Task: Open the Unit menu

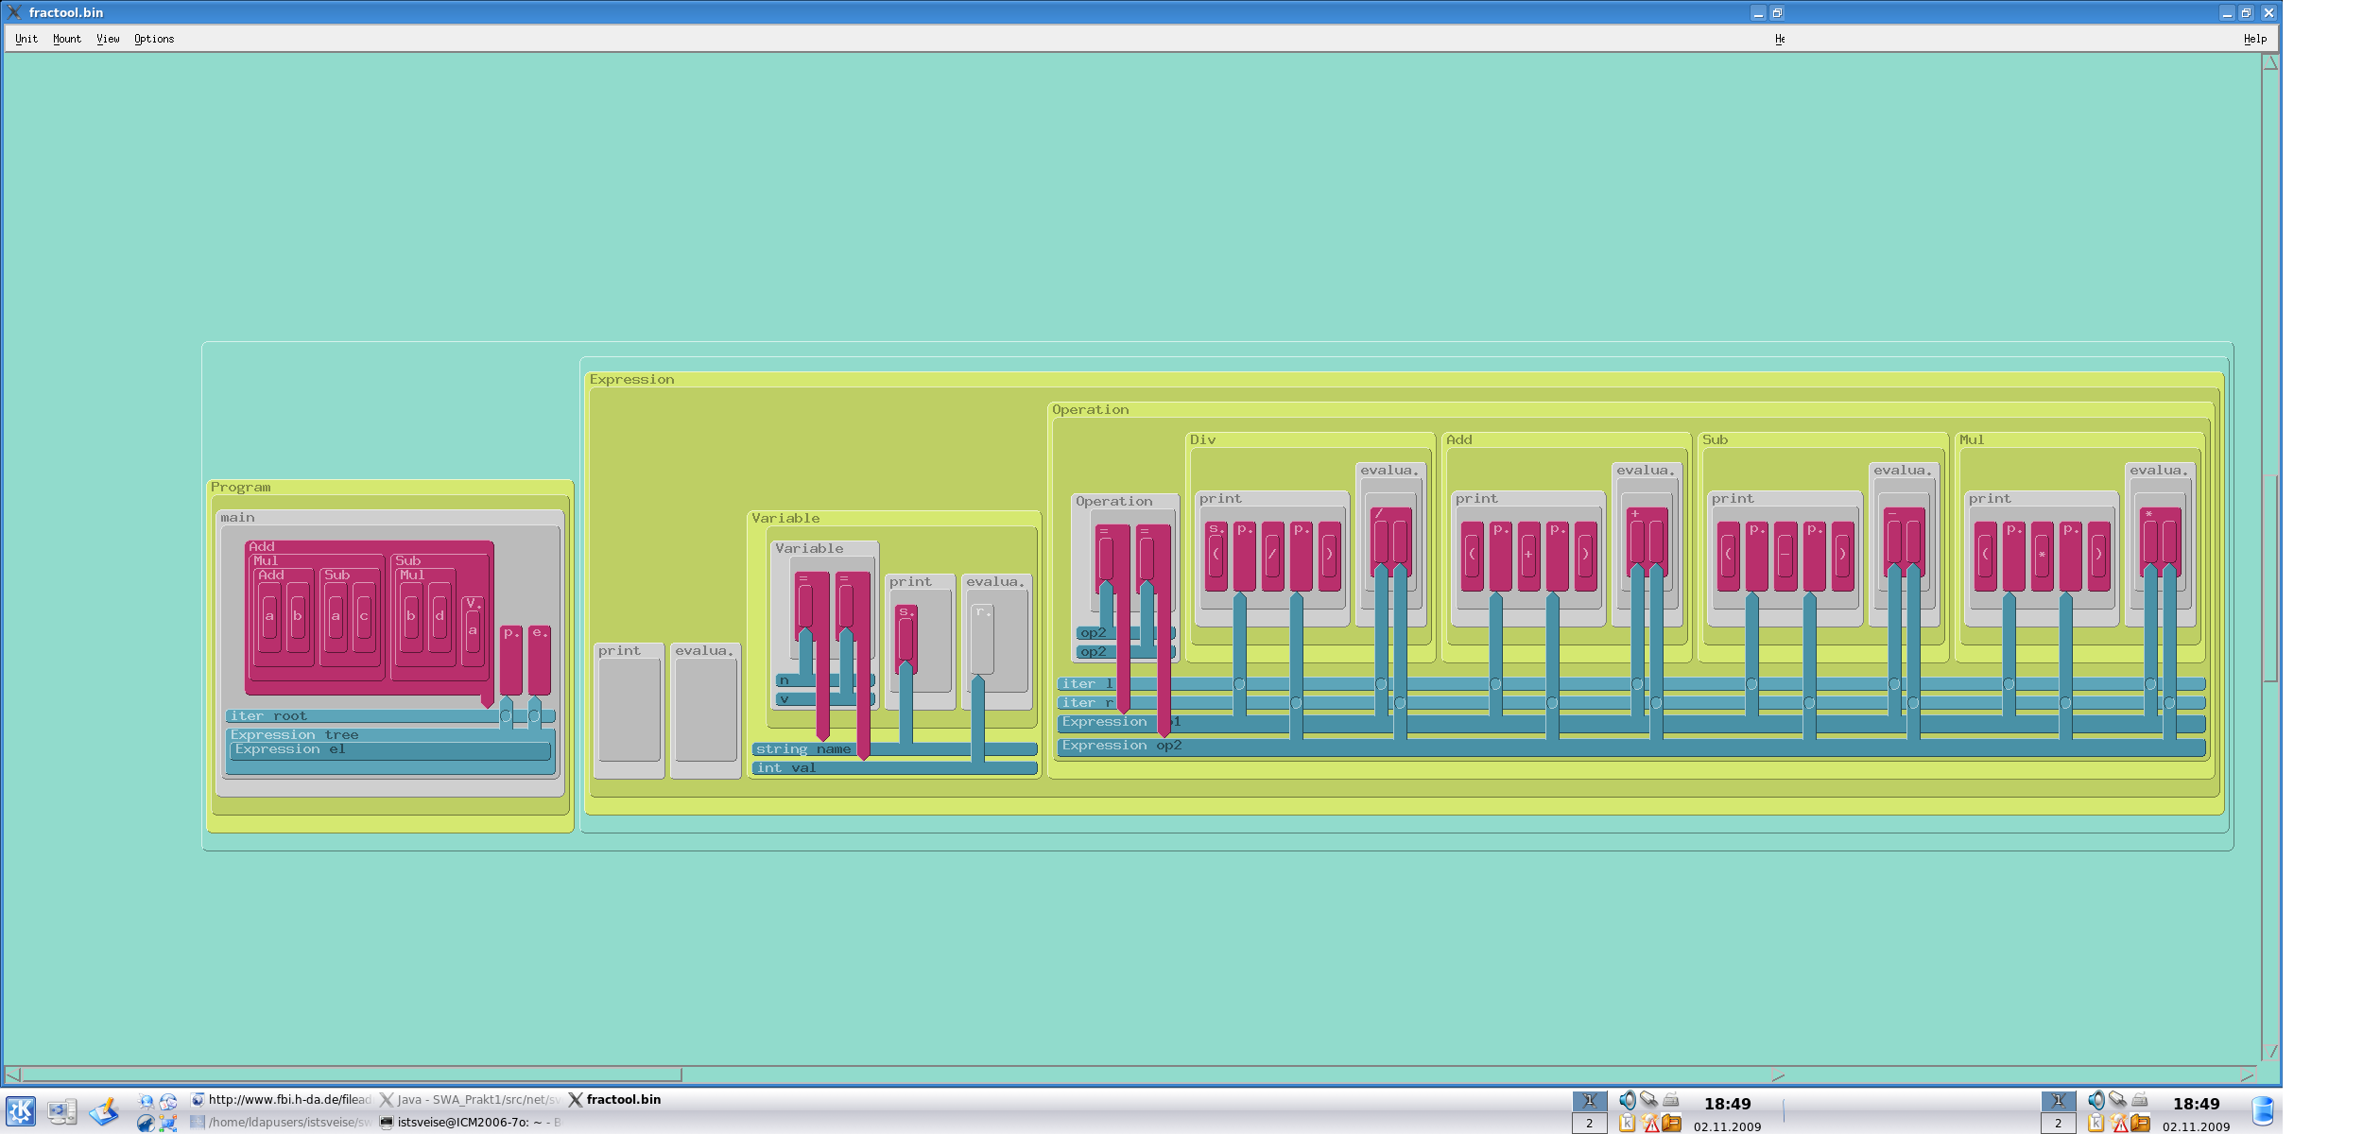Action: [26, 39]
